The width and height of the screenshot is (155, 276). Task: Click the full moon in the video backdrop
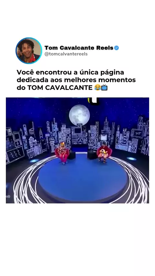[x=79, y=115]
